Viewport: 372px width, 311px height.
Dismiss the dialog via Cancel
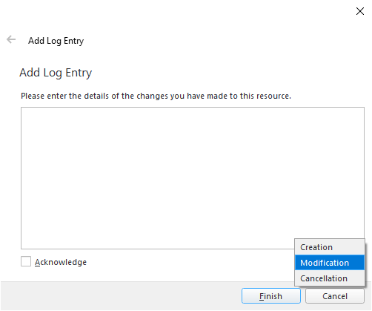335,296
